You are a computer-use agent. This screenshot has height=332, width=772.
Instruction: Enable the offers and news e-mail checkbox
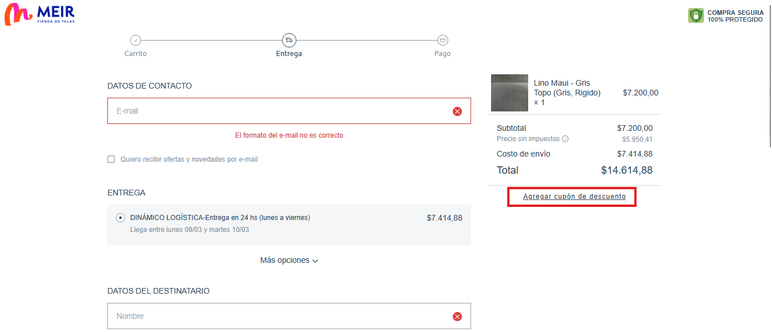(111, 159)
